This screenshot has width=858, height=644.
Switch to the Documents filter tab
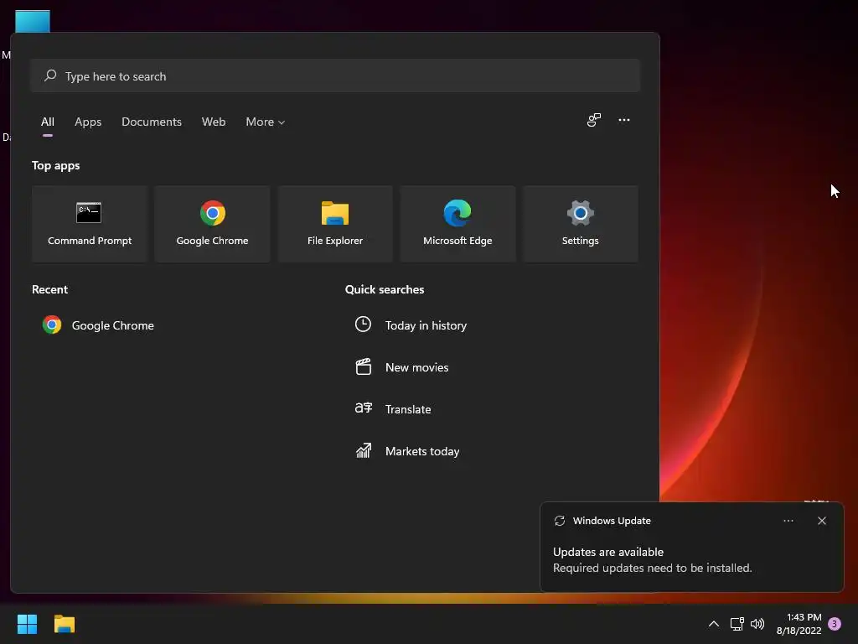click(x=152, y=122)
